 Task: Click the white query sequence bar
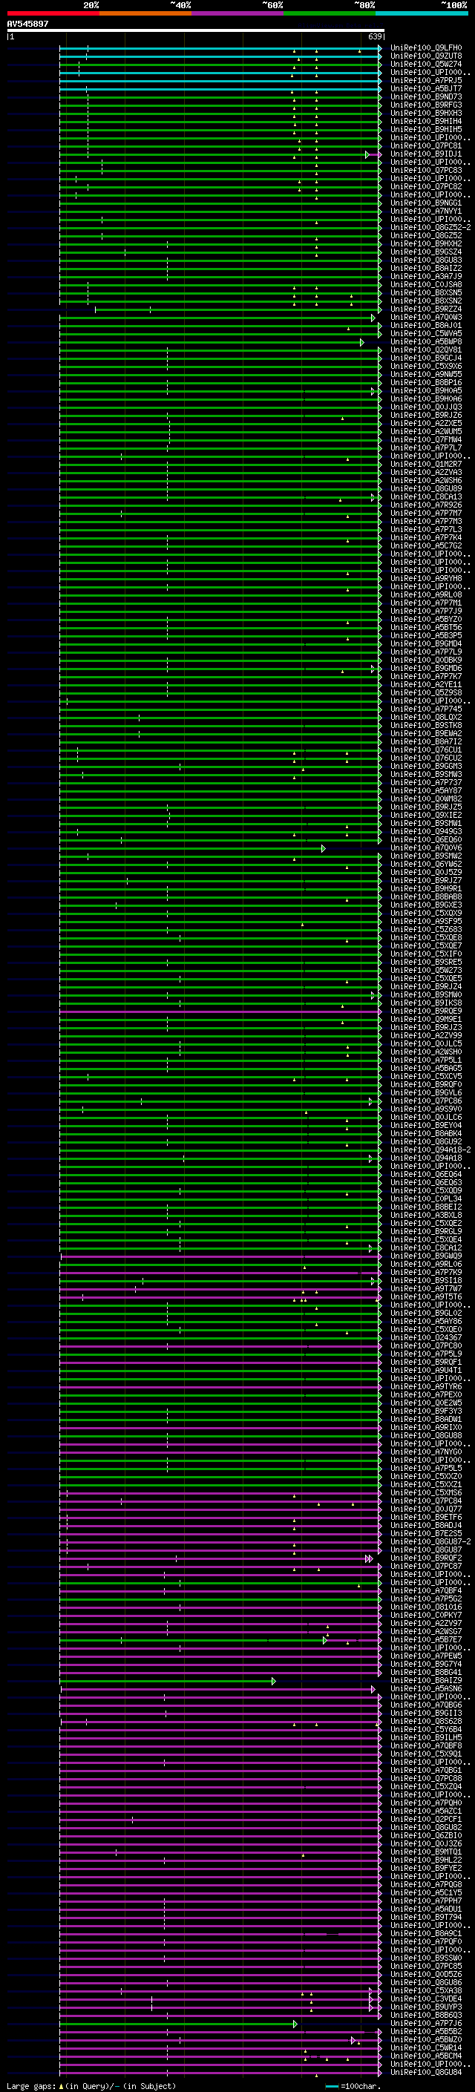pos(196,30)
